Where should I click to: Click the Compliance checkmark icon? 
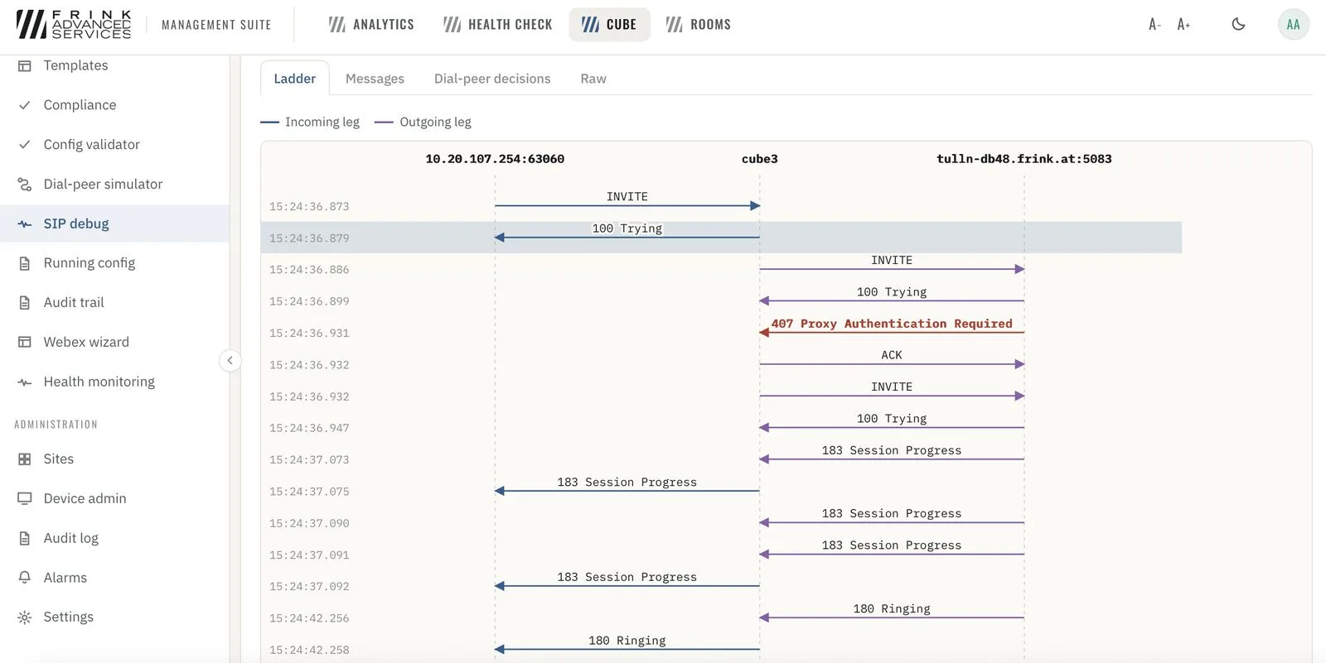coord(25,105)
